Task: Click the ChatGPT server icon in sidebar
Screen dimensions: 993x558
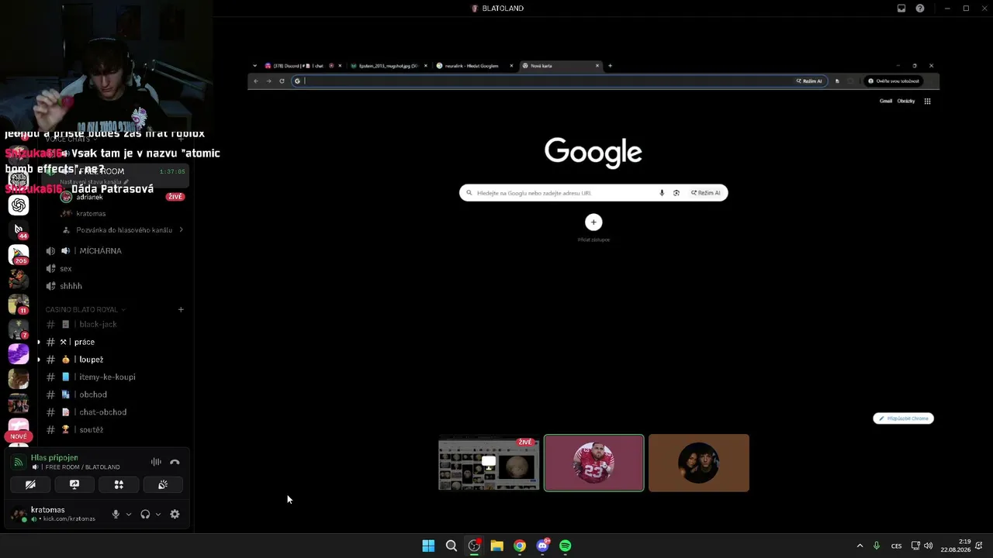Action: coord(19,205)
